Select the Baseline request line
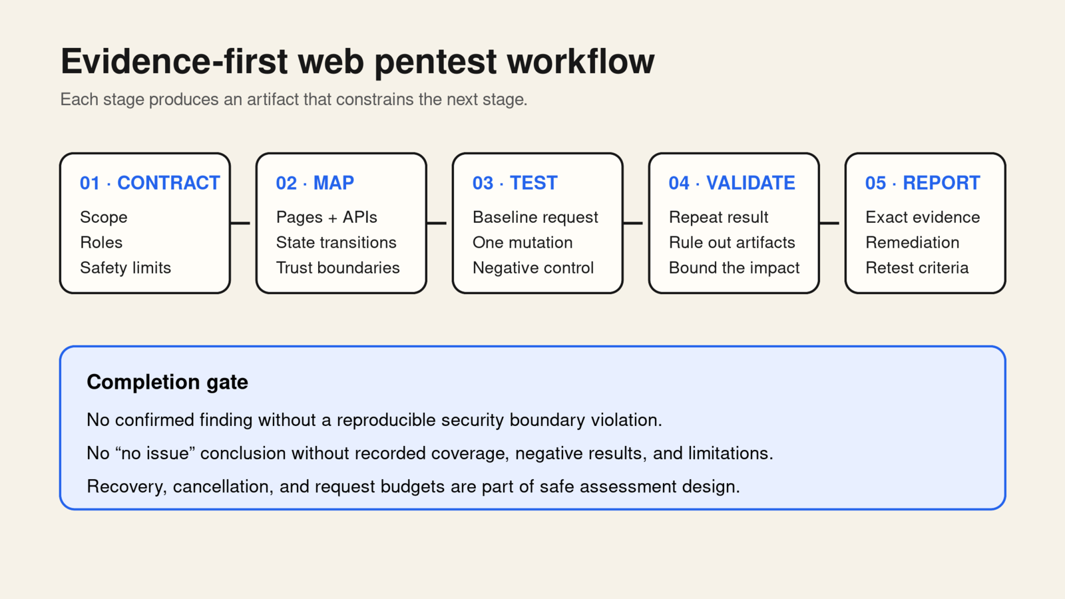The height and width of the screenshot is (599, 1065). [x=535, y=218]
